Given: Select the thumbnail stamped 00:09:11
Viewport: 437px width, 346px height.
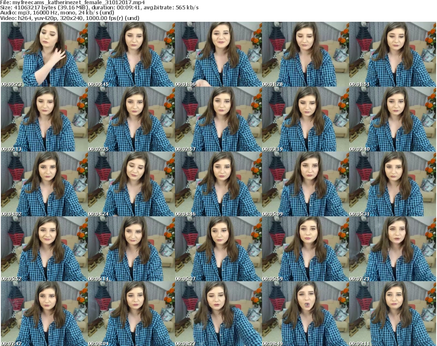Looking at the screenshot, I should click(x=393, y=314).
